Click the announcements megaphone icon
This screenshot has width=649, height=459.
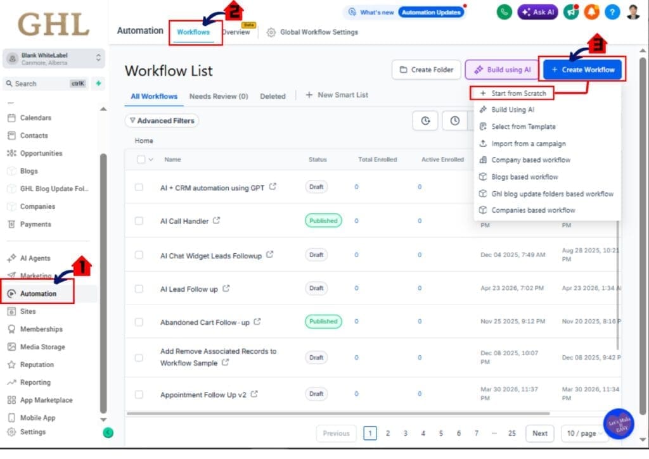point(570,12)
